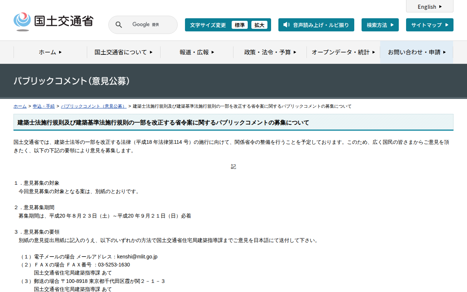Click the ホーム breadcrumb link
The height and width of the screenshot is (292, 467).
[x=20, y=106]
